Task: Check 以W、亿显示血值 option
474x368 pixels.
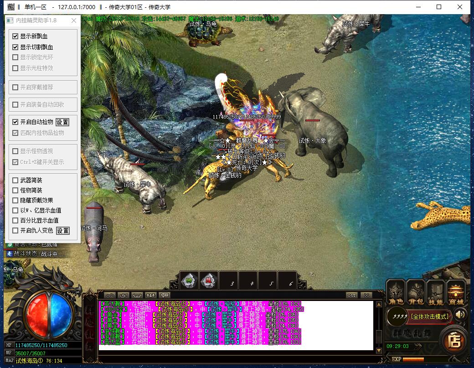Action: [15, 210]
